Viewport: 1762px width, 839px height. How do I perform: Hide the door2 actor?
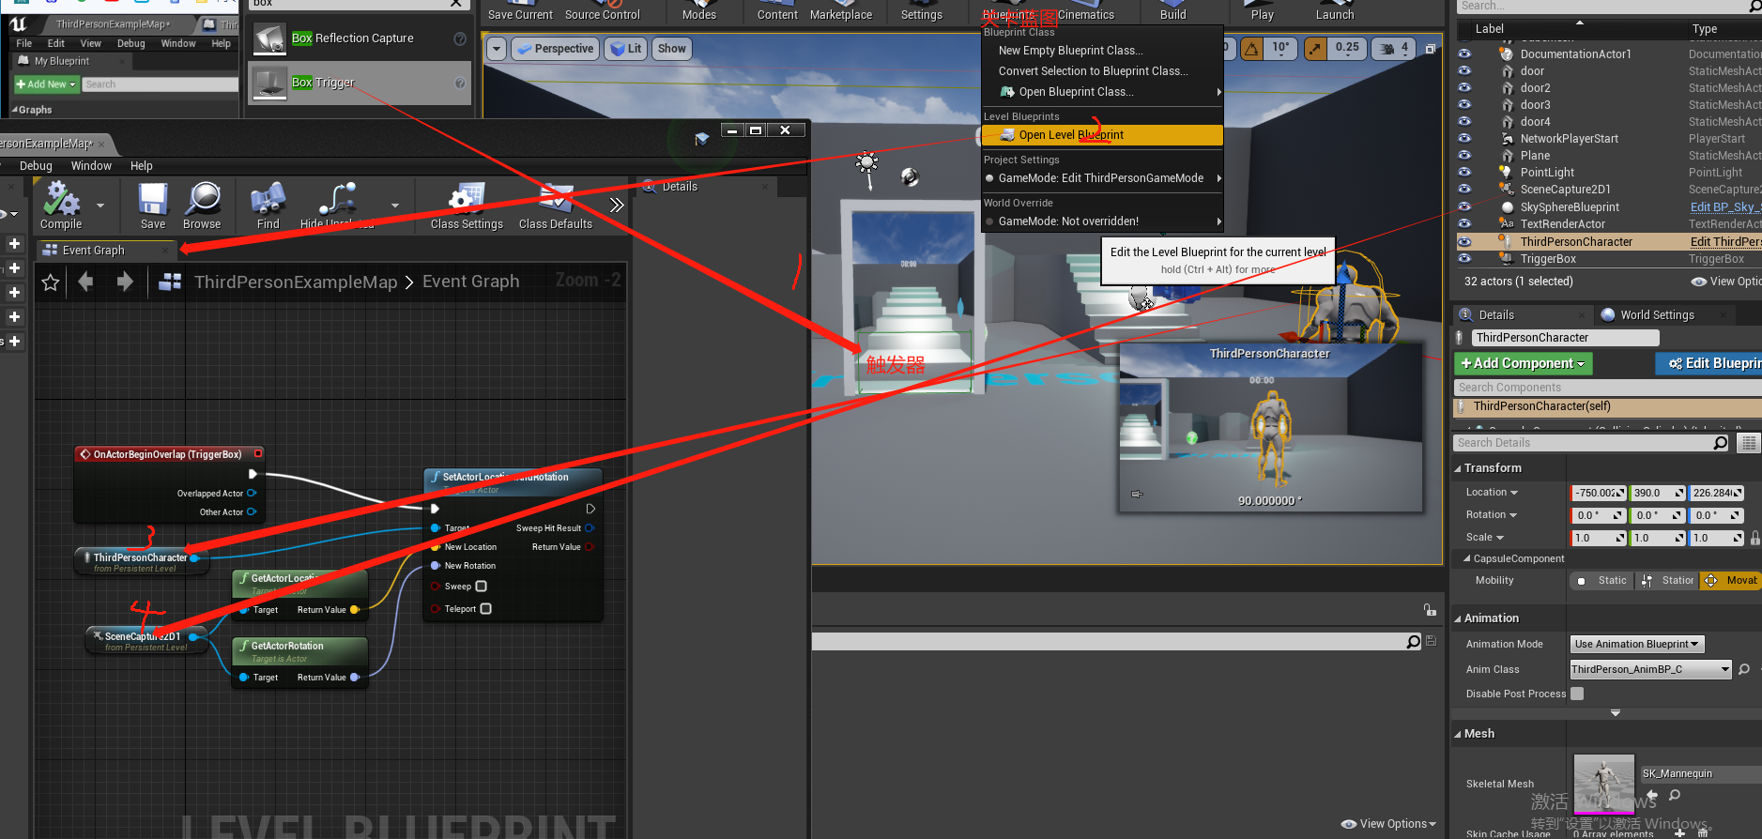[x=1464, y=88]
